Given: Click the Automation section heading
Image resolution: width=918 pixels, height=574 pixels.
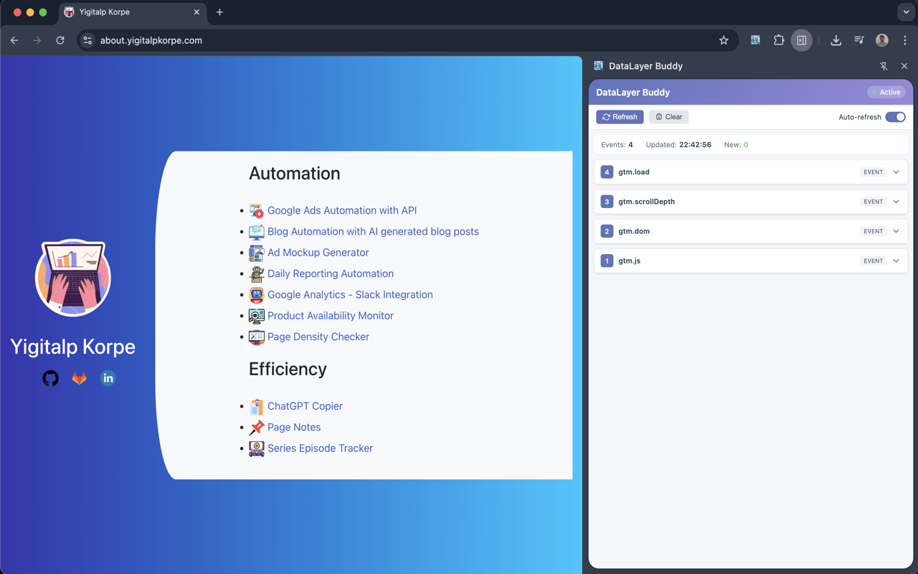Looking at the screenshot, I should tap(294, 174).
